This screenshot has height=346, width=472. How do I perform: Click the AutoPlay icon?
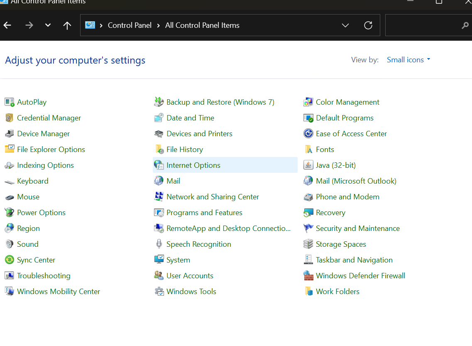click(x=9, y=102)
